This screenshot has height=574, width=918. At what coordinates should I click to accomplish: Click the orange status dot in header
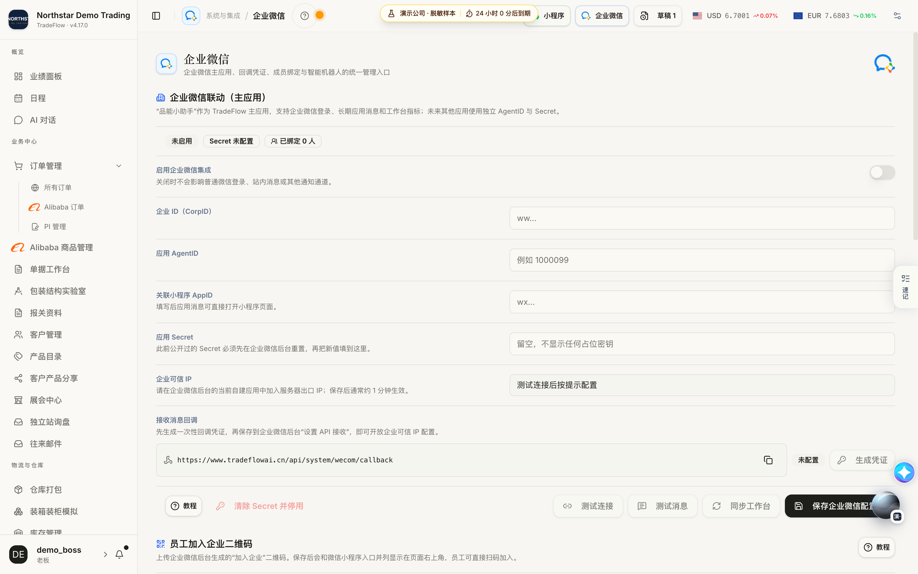(x=320, y=15)
